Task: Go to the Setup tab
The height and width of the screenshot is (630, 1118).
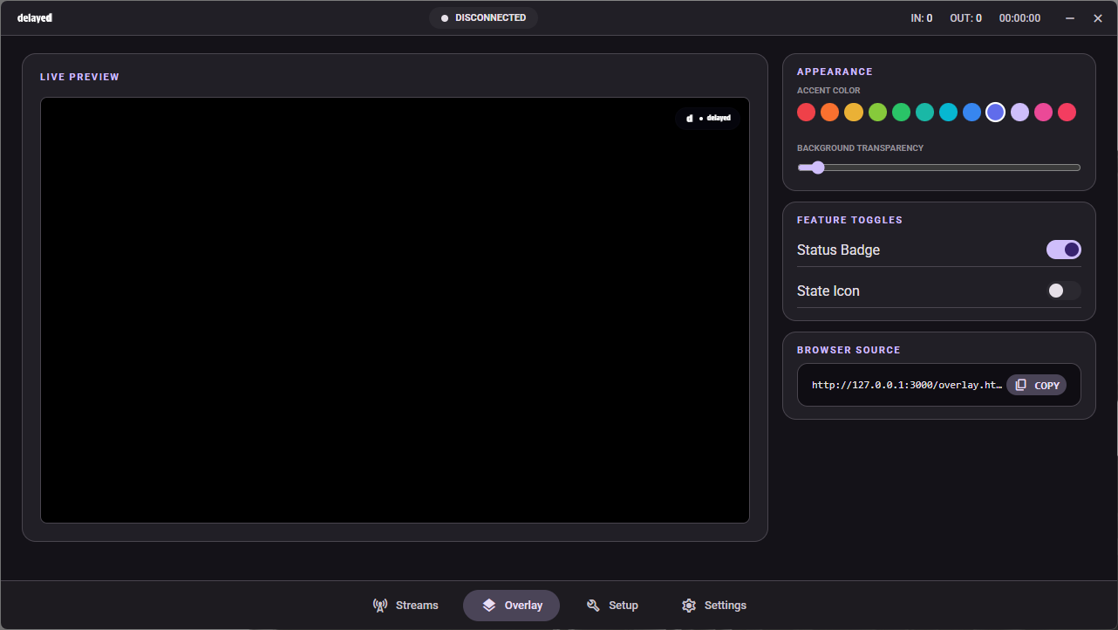Action: [612, 605]
